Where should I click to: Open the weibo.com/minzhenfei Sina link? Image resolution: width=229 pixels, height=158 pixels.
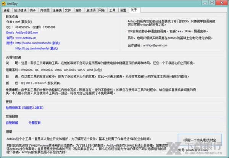pyautogui.click(x=37, y=43)
